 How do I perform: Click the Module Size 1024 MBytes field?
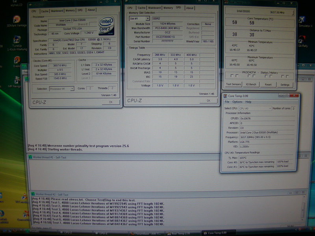[x=167, y=24]
